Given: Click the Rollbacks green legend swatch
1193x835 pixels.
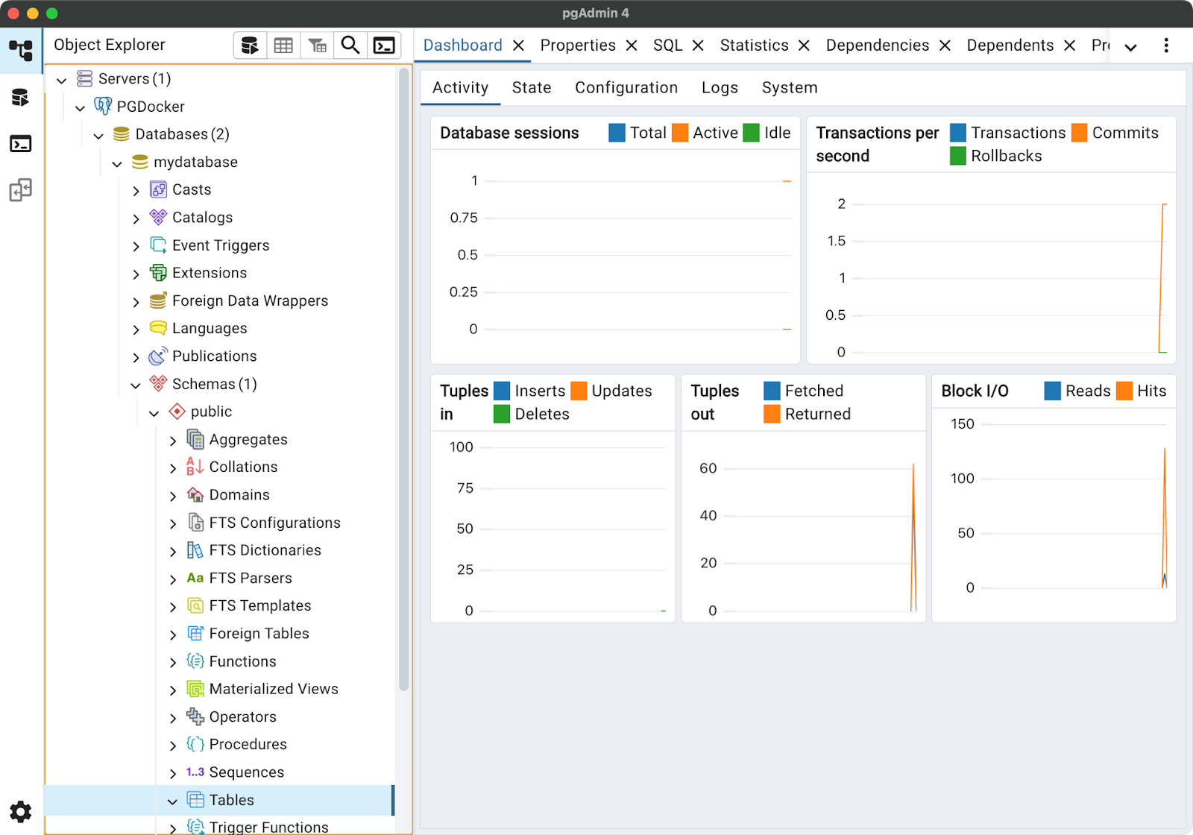Looking at the screenshot, I should 958,156.
